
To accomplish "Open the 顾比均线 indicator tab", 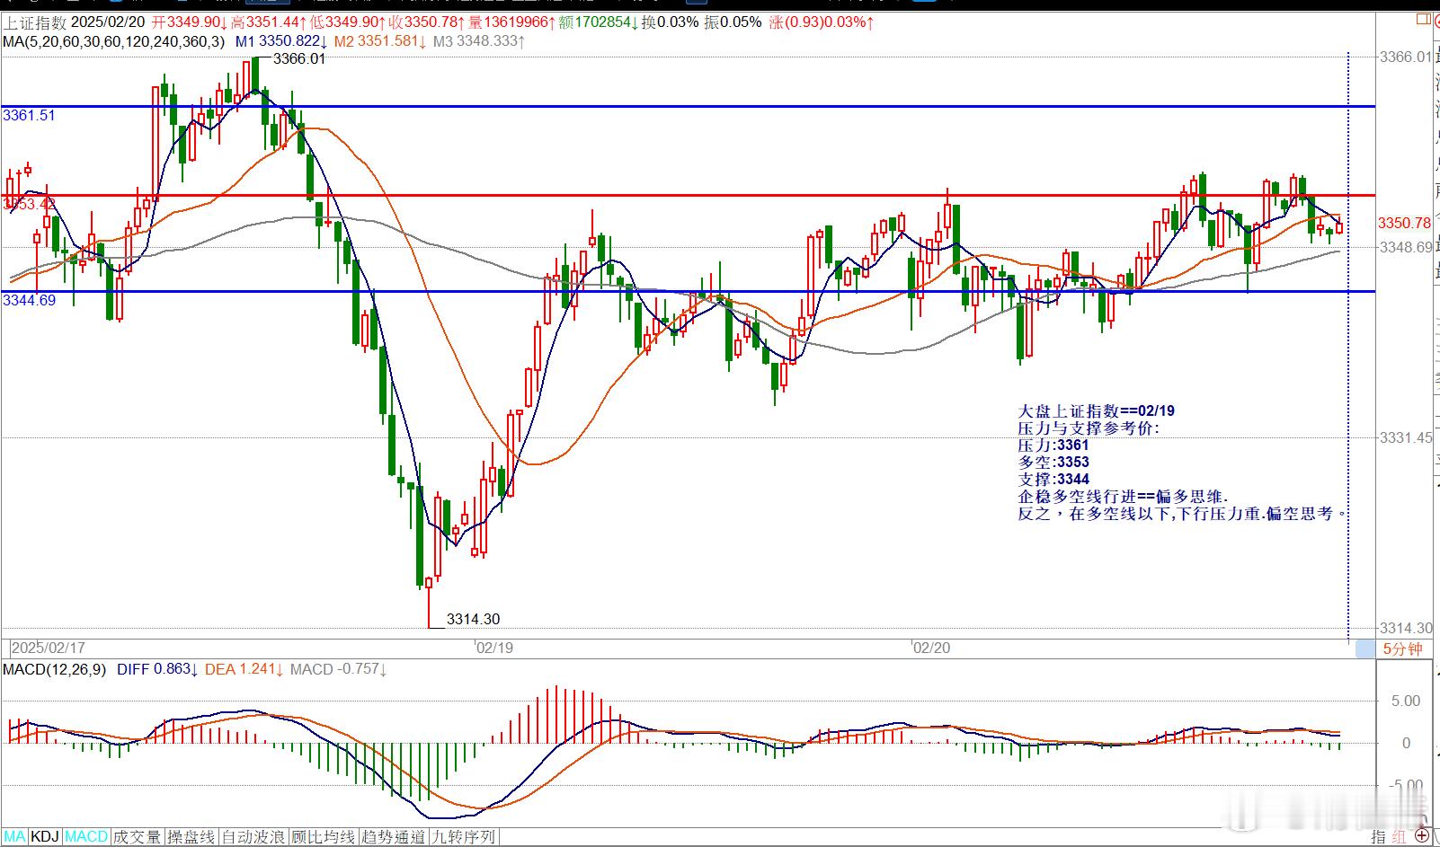I will (x=324, y=837).
